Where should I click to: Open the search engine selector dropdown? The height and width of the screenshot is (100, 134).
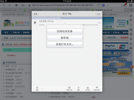point(104,5)
